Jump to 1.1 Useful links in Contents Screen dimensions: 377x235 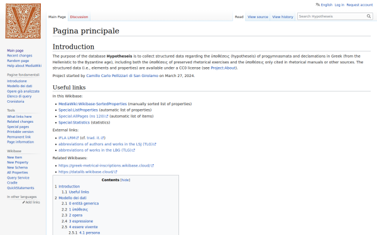tap(75, 192)
